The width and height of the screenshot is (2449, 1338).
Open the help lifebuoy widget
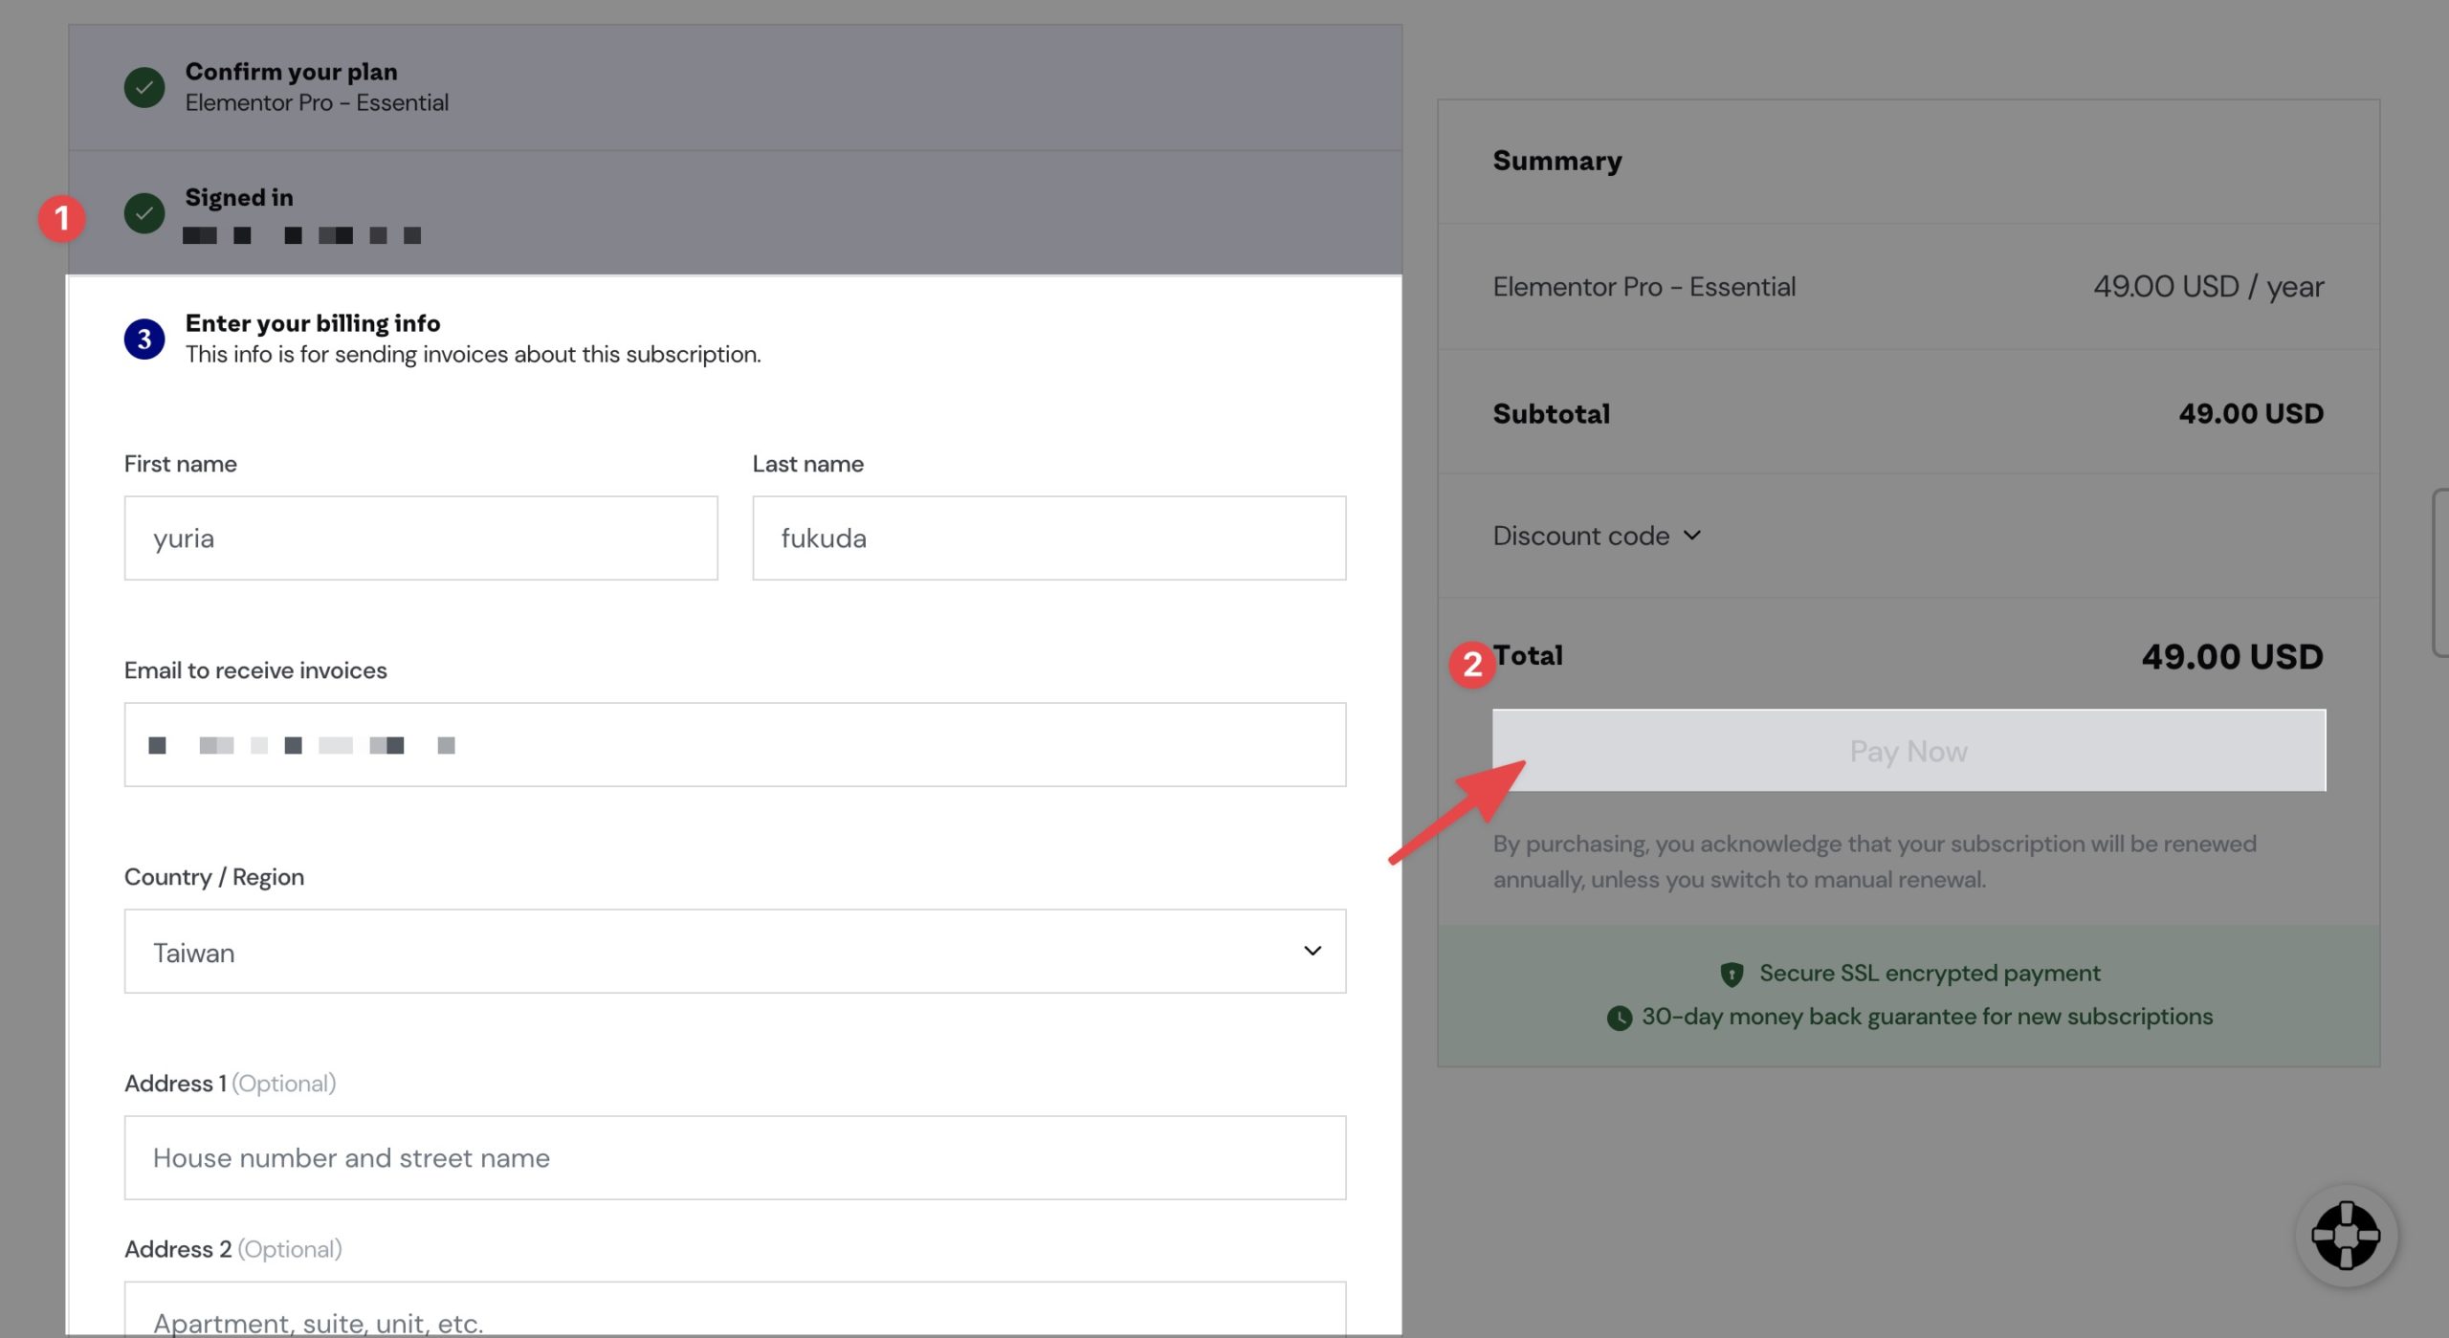pyautogui.click(x=2346, y=1236)
